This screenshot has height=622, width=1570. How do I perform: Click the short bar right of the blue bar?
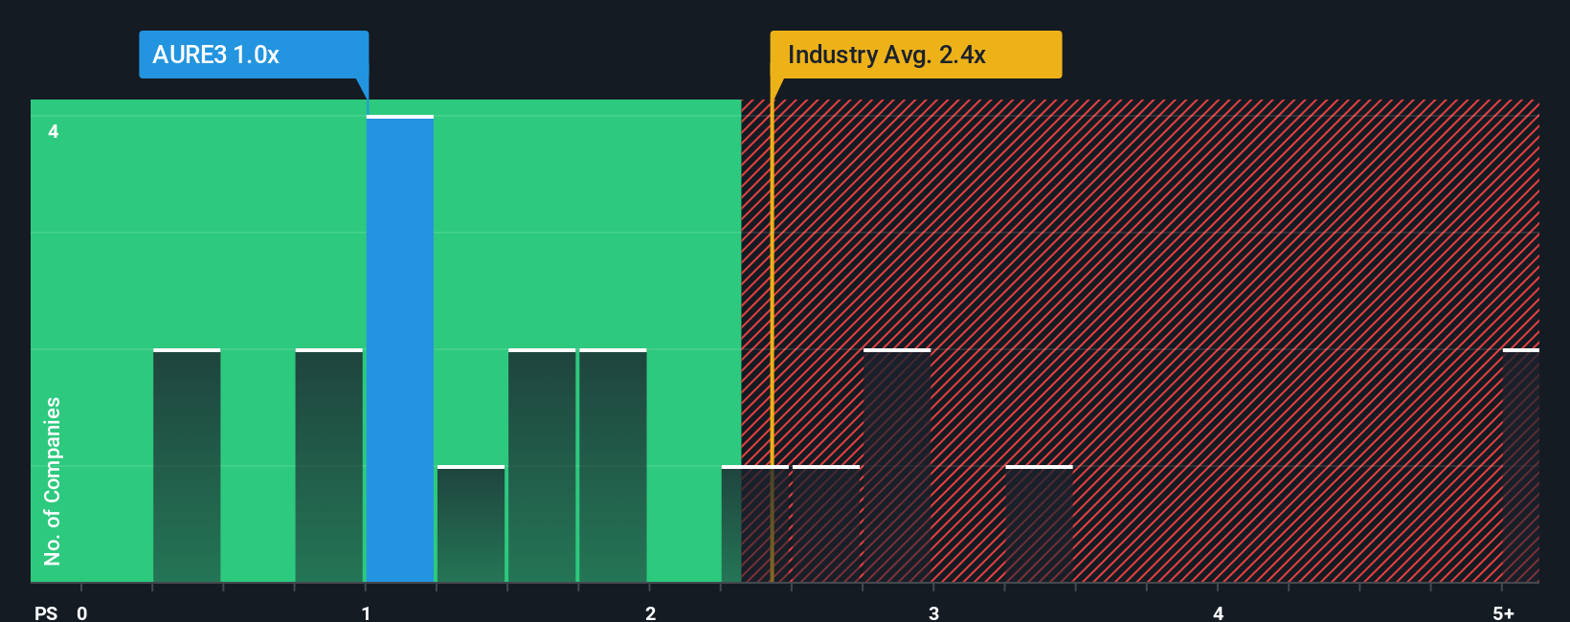tap(471, 523)
